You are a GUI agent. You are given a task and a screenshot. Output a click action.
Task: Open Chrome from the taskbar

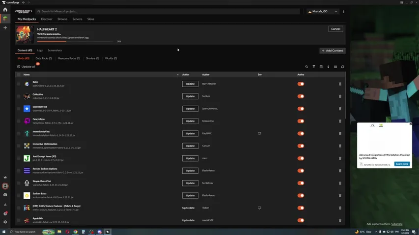click(x=75, y=232)
